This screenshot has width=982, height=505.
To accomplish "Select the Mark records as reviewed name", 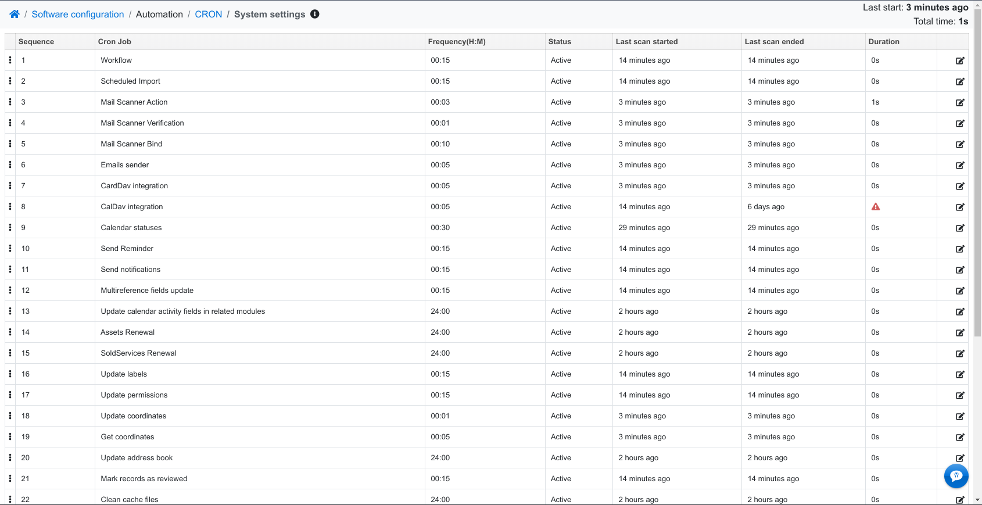I will point(144,479).
